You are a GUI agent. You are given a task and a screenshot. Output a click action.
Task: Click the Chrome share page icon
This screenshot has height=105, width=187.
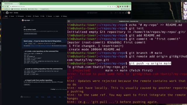click(112, 6)
